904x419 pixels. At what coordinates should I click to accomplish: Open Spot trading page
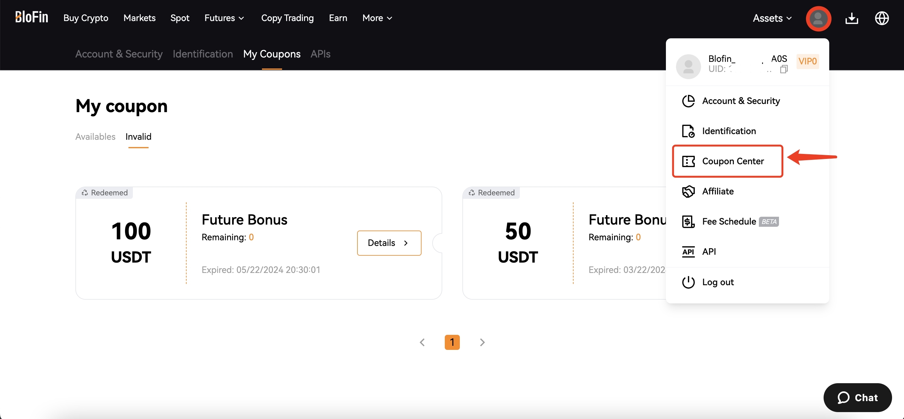[x=180, y=18]
